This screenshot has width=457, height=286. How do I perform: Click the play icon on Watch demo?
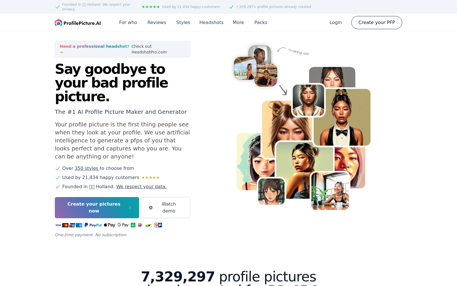[151, 208]
